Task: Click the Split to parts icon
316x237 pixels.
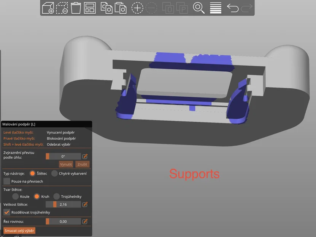Action: pyautogui.click(x=182, y=8)
